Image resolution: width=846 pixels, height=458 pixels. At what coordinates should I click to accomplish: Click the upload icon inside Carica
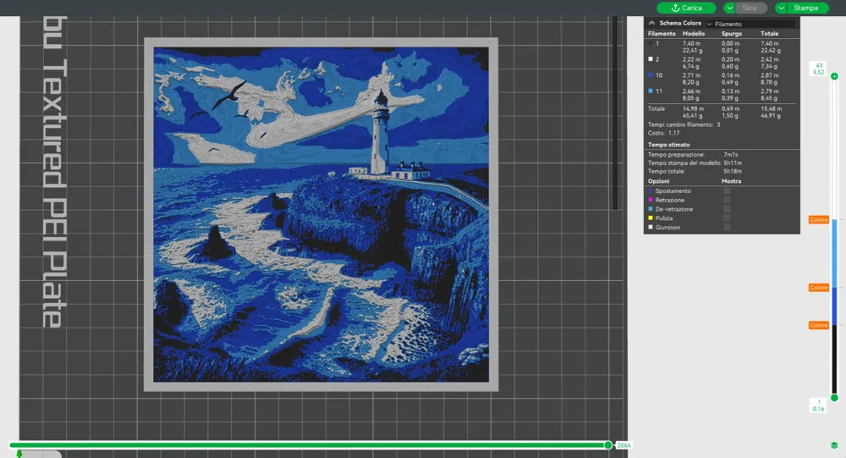click(x=675, y=8)
